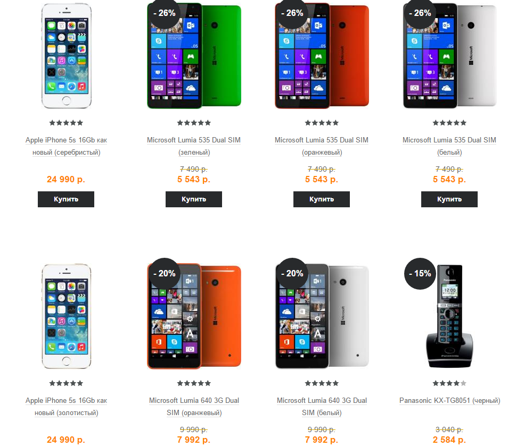This screenshot has height=447, width=516.
Task: Click star rating under Panasonic KX-TG8051
Action: [449, 383]
